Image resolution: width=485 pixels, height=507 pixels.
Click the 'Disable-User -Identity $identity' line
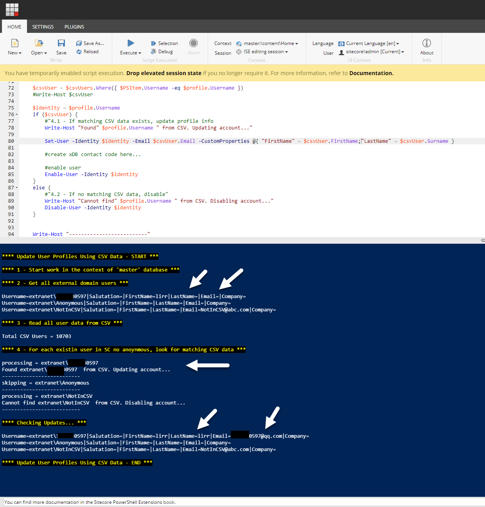tap(93, 208)
